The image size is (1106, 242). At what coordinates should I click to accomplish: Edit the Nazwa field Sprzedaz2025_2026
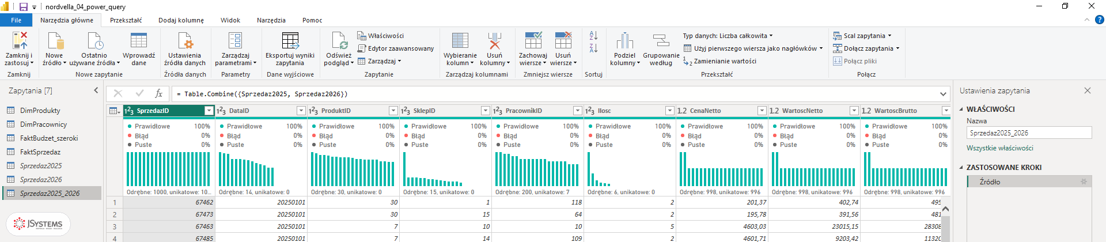(1029, 133)
